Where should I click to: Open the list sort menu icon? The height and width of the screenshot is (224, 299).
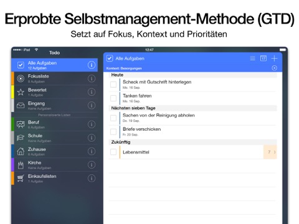(252, 58)
